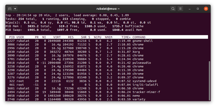Screen dimensions: 216x107
Task: Click the 1580.3 used memory value
Action: pos(90,26)
